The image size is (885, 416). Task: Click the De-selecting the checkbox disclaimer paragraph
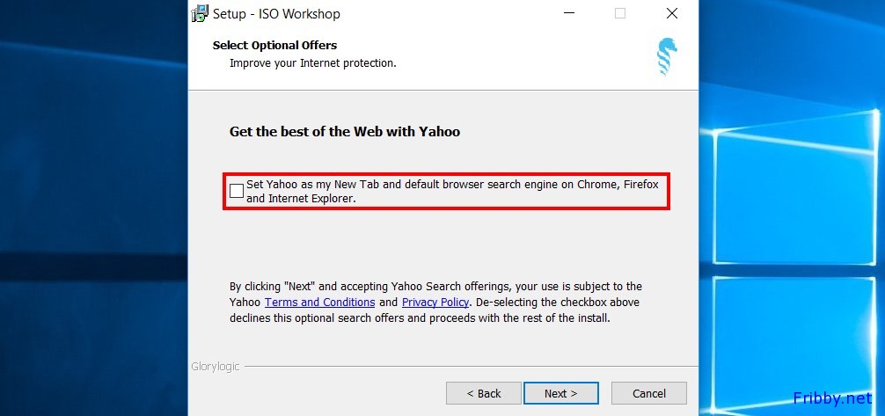(435, 302)
